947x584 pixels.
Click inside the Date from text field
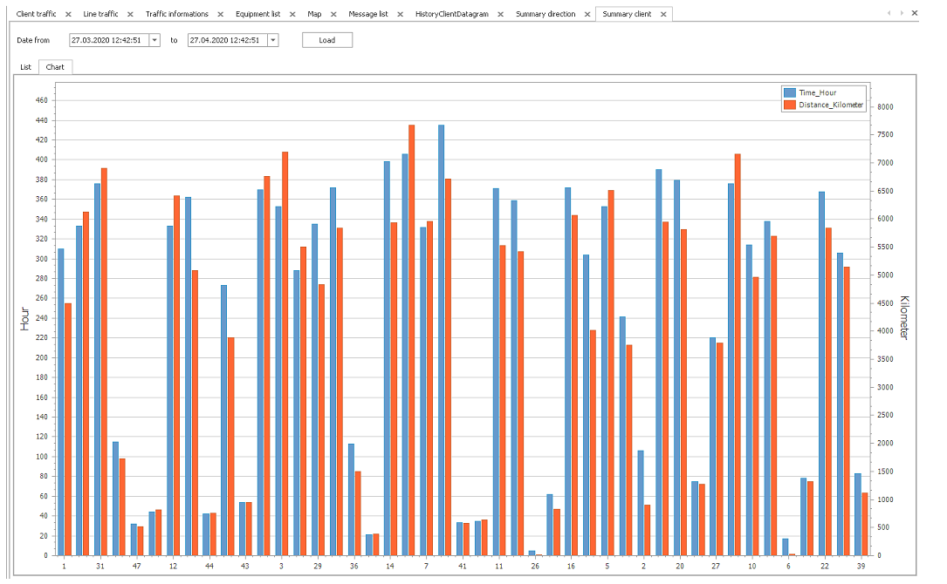tap(108, 40)
